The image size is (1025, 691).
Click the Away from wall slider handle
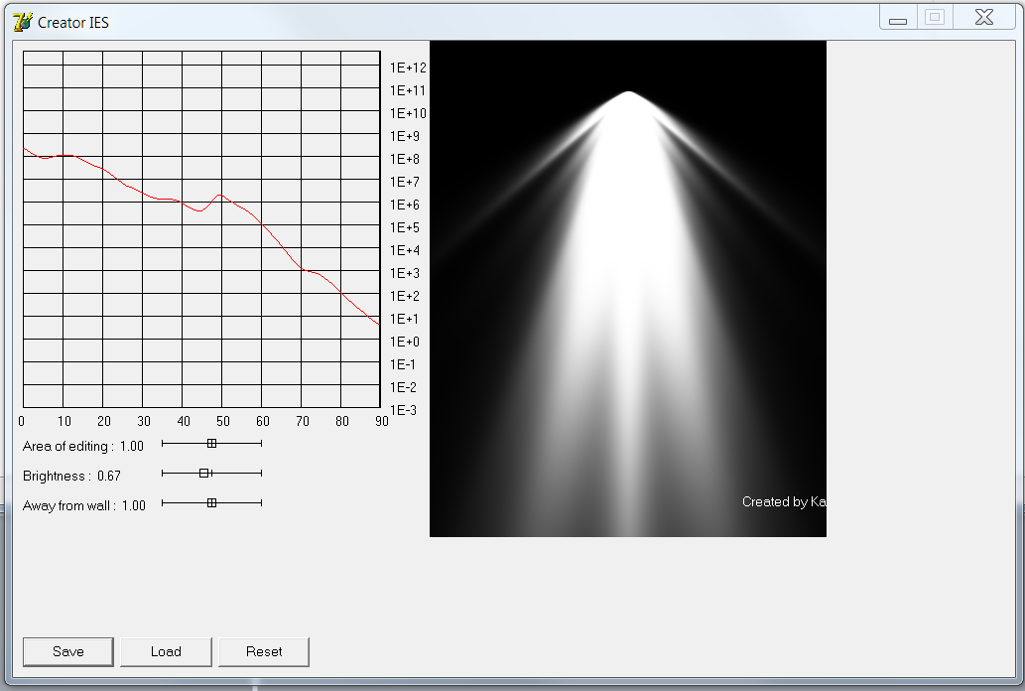tap(211, 503)
